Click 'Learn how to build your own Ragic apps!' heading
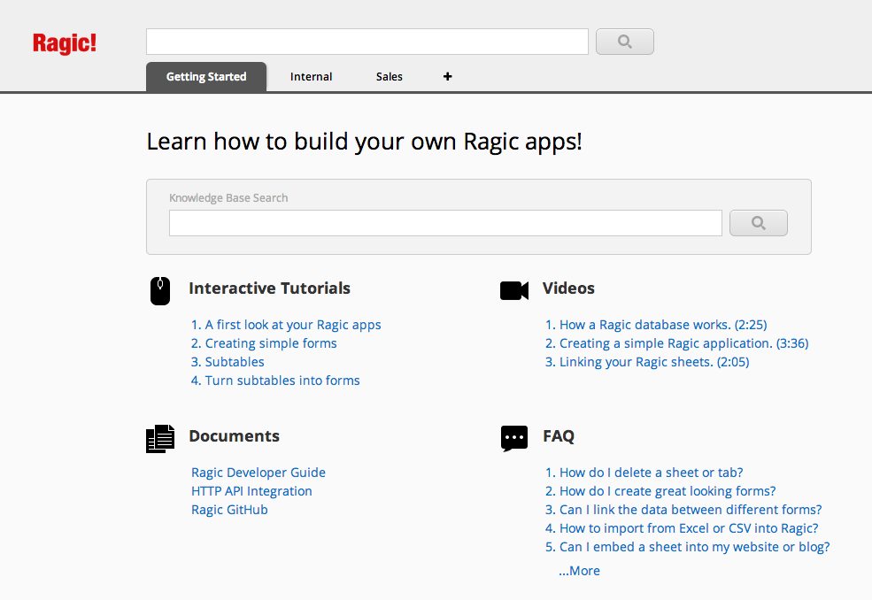The width and height of the screenshot is (872, 600). [x=364, y=142]
